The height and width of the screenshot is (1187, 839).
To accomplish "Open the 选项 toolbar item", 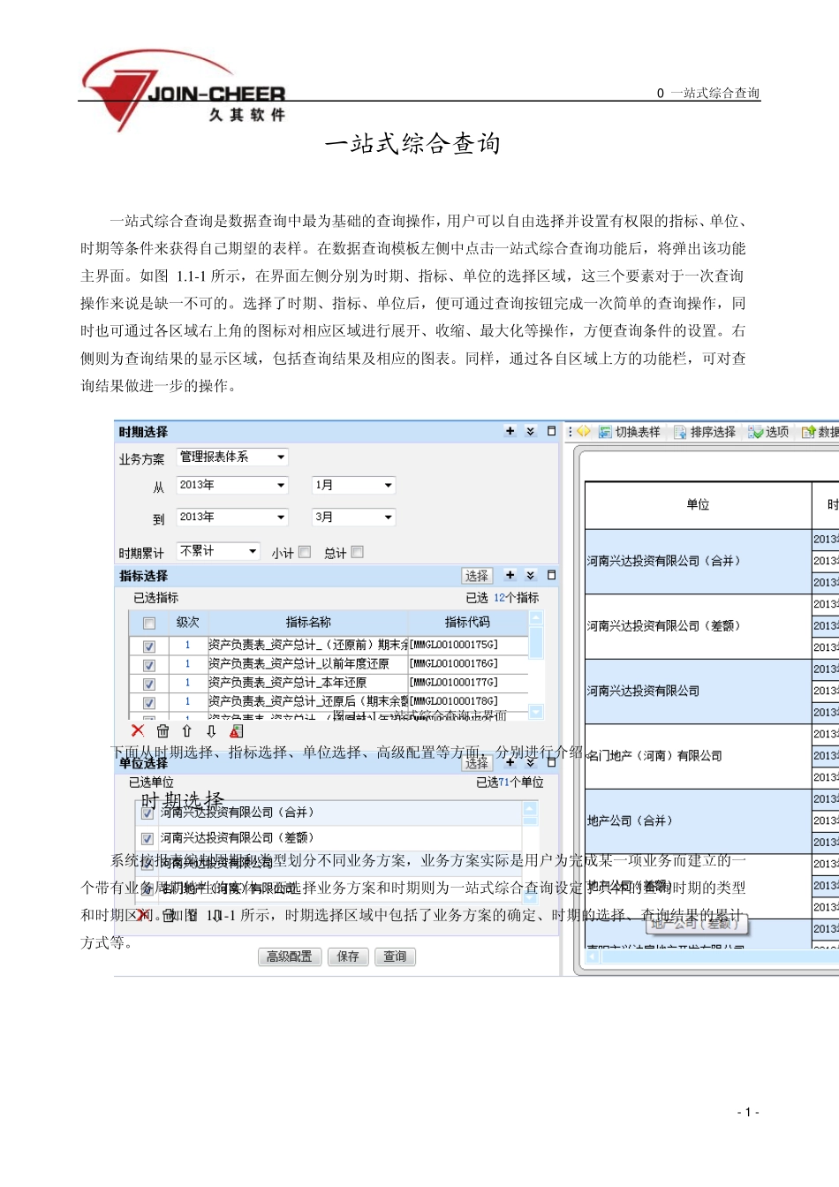I will pyautogui.click(x=768, y=431).
